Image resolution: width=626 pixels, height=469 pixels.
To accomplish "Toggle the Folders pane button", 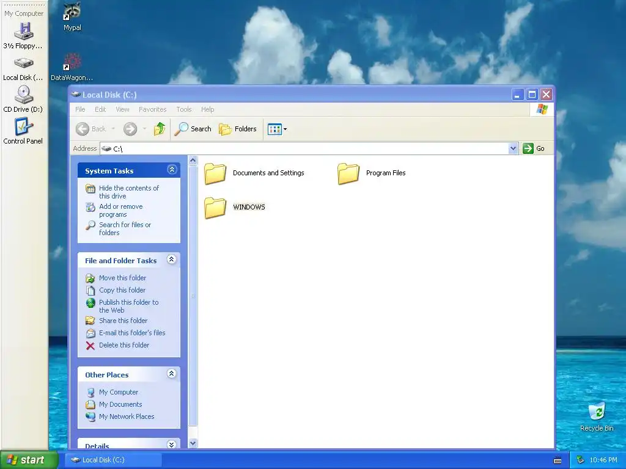I will [x=238, y=129].
